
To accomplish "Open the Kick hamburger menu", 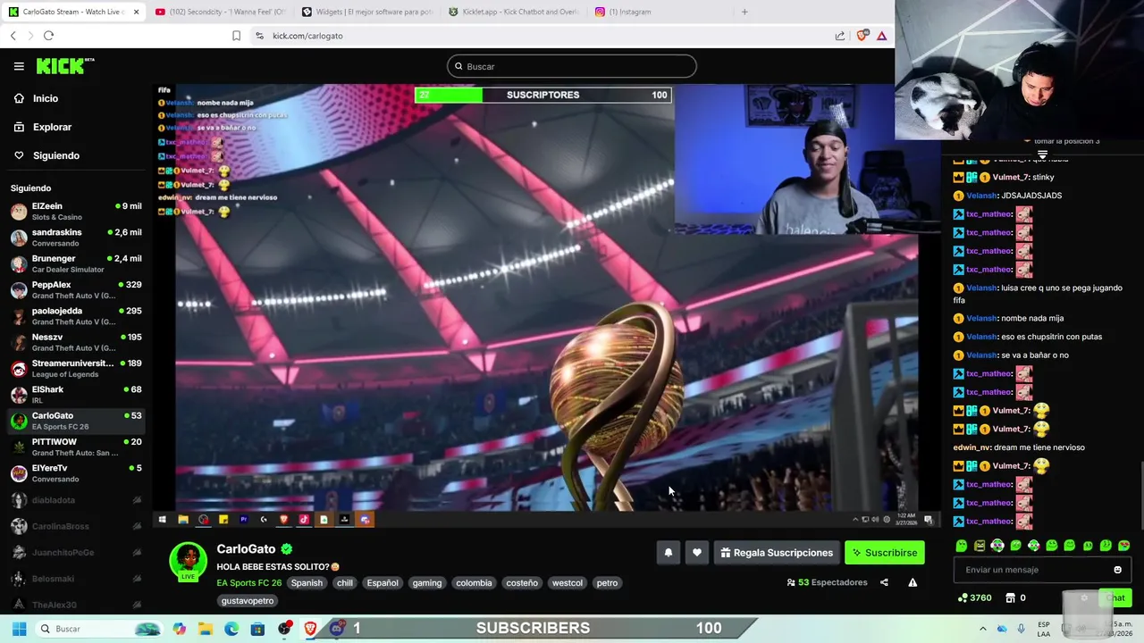I will point(19,66).
